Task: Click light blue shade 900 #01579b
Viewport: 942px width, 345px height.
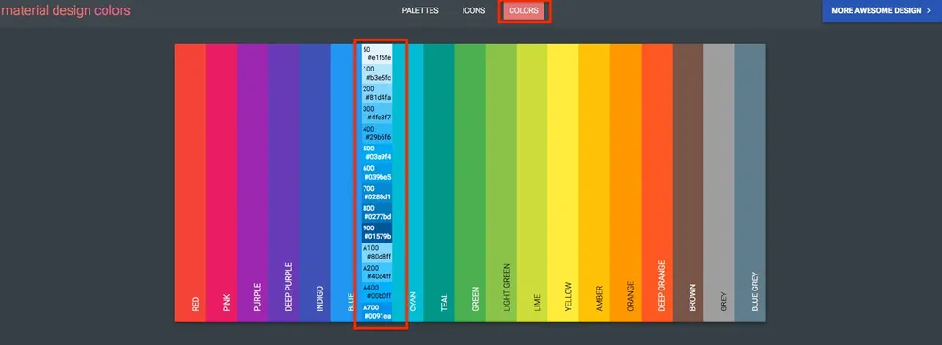Action: coord(378,232)
